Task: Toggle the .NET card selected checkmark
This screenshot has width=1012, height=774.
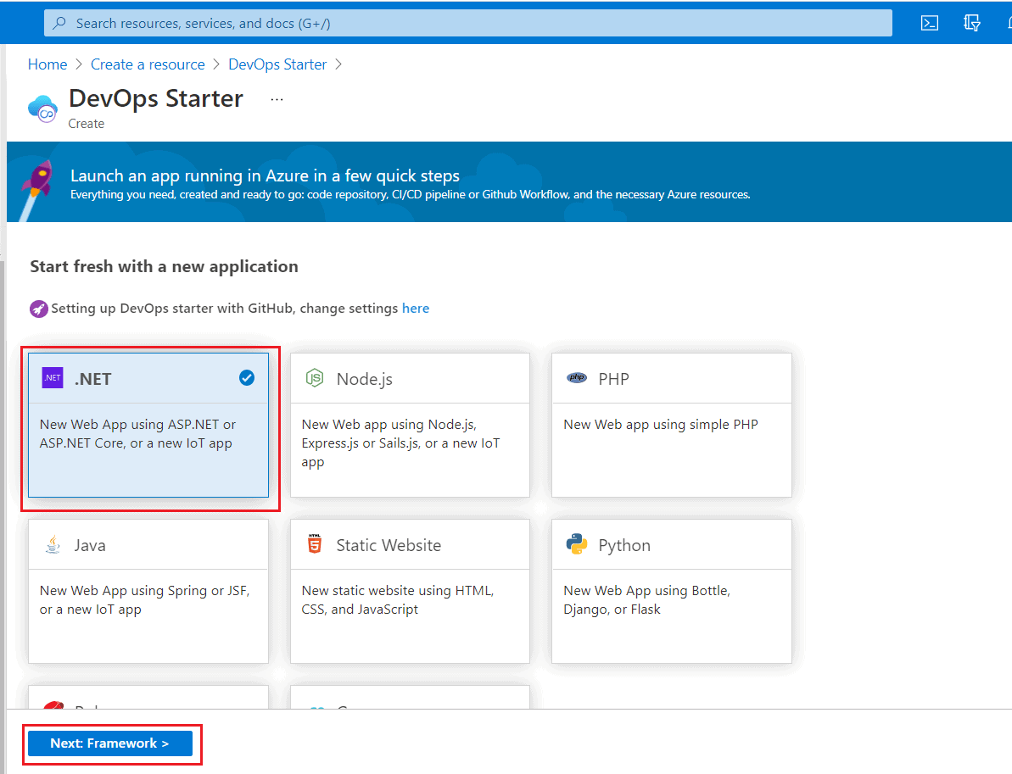Action: pos(247,378)
